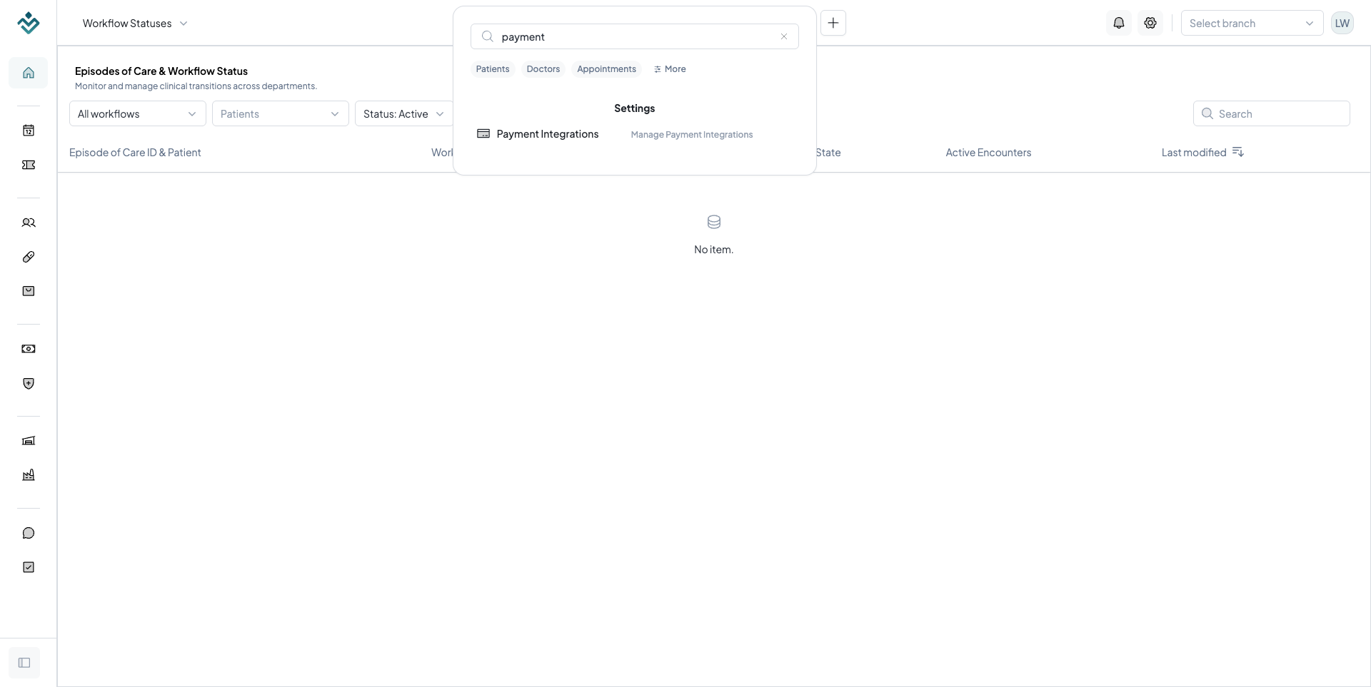Image resolution: width=1371 pixels, height=687 pixels.
Task: Open the settings gear icon
Action: coord(1150,23)
